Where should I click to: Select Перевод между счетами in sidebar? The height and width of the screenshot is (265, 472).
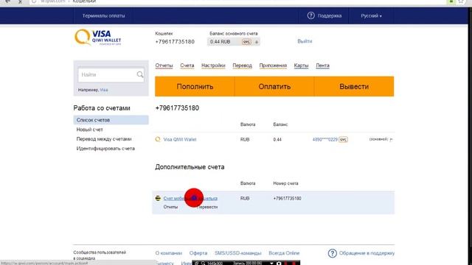(104, 139)
